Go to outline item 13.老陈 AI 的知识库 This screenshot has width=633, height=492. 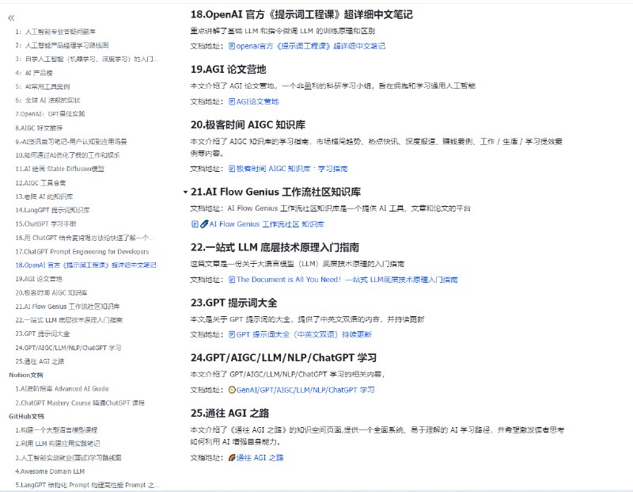point(44,196)
